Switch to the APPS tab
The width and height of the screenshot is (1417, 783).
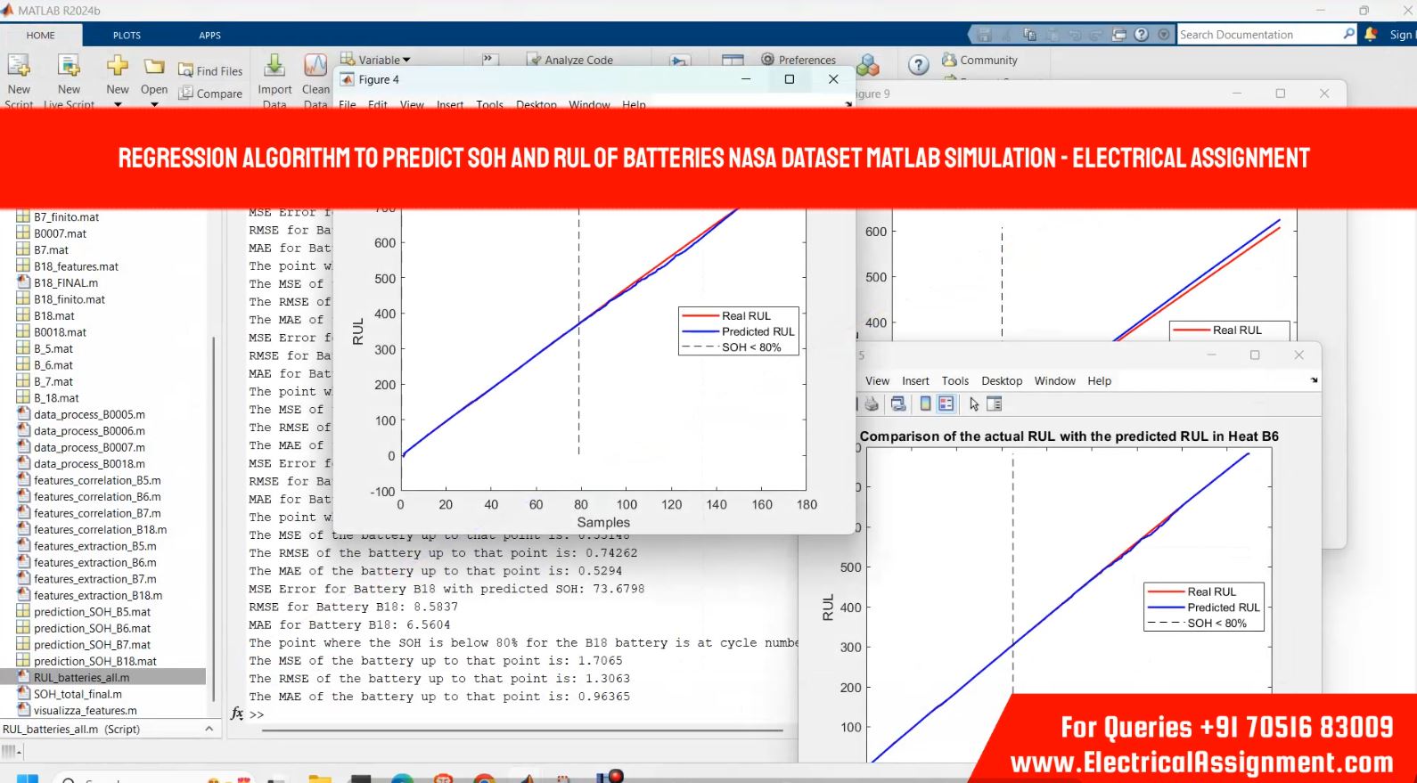pyautogui.click(x=210, y=35)
